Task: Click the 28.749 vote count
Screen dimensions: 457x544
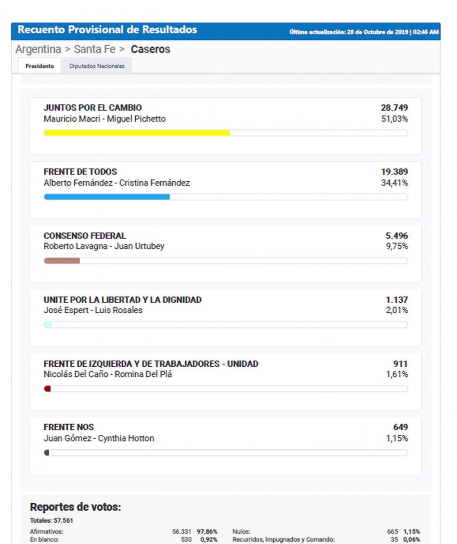Action: [x=394, y=108]
